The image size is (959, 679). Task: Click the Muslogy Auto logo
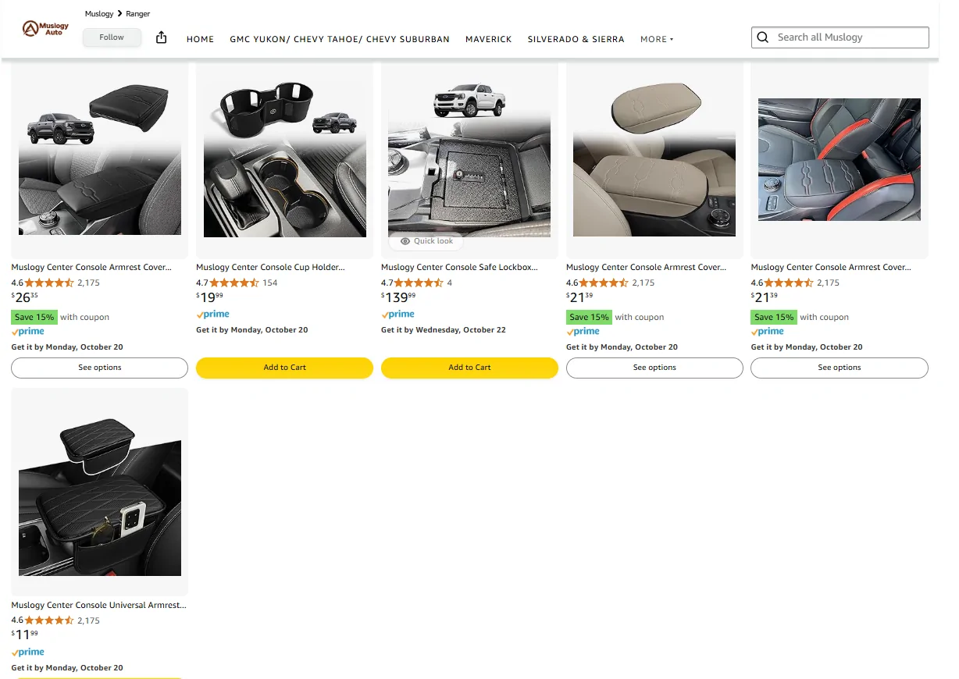[45, 29]
